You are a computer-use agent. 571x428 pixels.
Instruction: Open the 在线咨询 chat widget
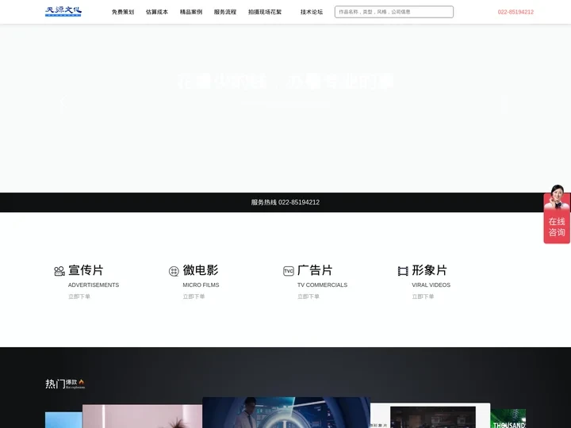557,227
